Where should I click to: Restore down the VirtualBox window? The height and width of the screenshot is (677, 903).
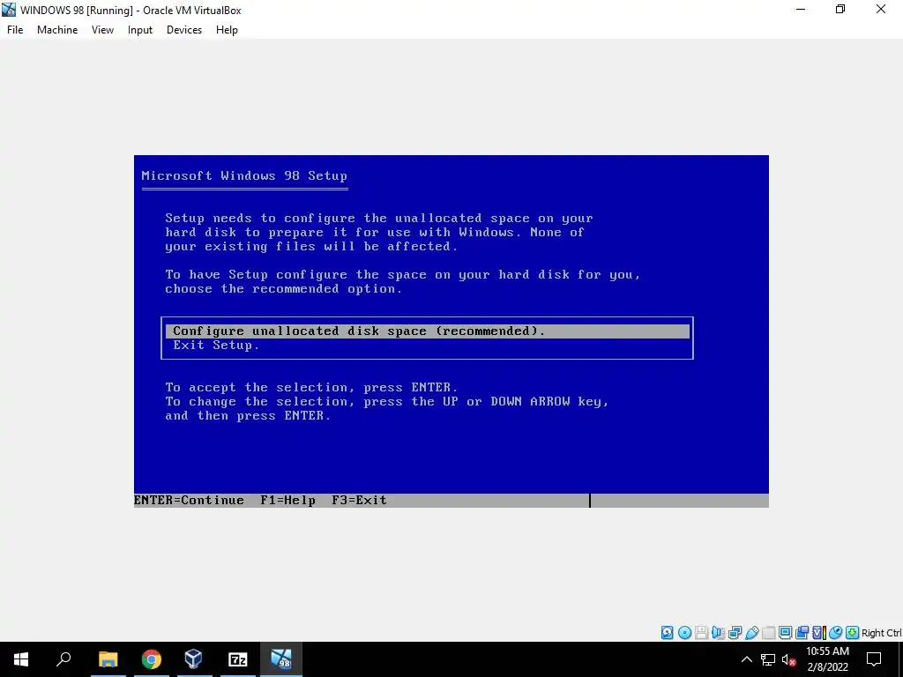click(x=840, y=9)
